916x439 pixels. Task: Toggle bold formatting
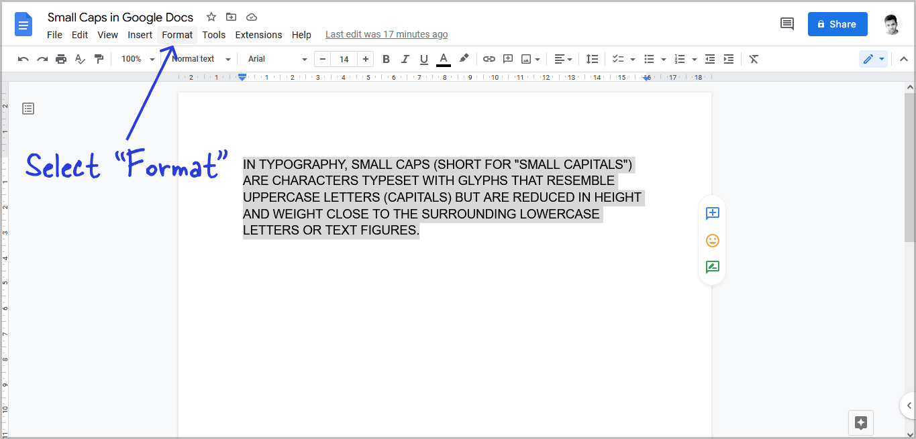pos(386,59)
